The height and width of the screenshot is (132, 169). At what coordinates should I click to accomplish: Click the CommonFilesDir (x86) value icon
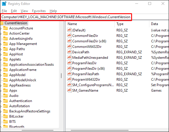[69, 41]
